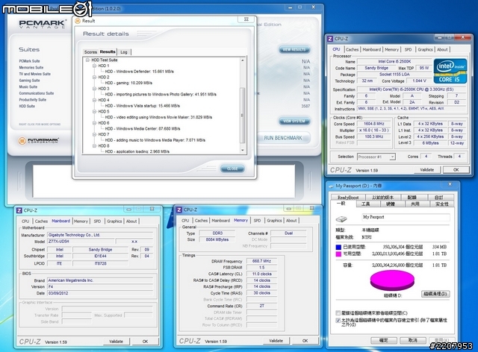Collapse the HDD 2 tree node
Image resolution: width=478 pixels, height=352 pixels.
pos(95,77)
